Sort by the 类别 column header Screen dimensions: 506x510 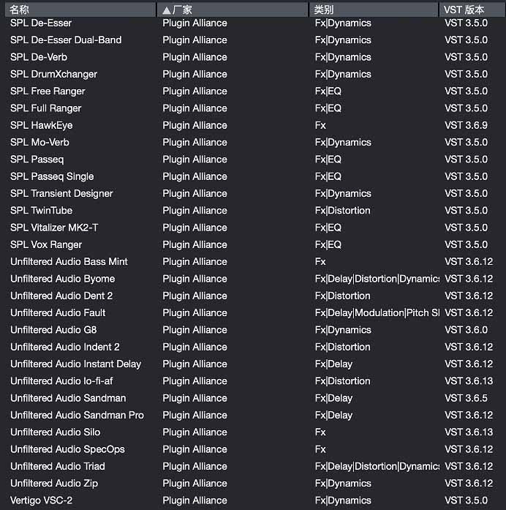pyautogui.click(x=374, y=10)
